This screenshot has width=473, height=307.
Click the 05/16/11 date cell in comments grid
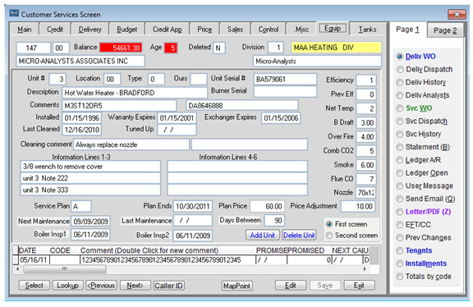coord(34,259)
